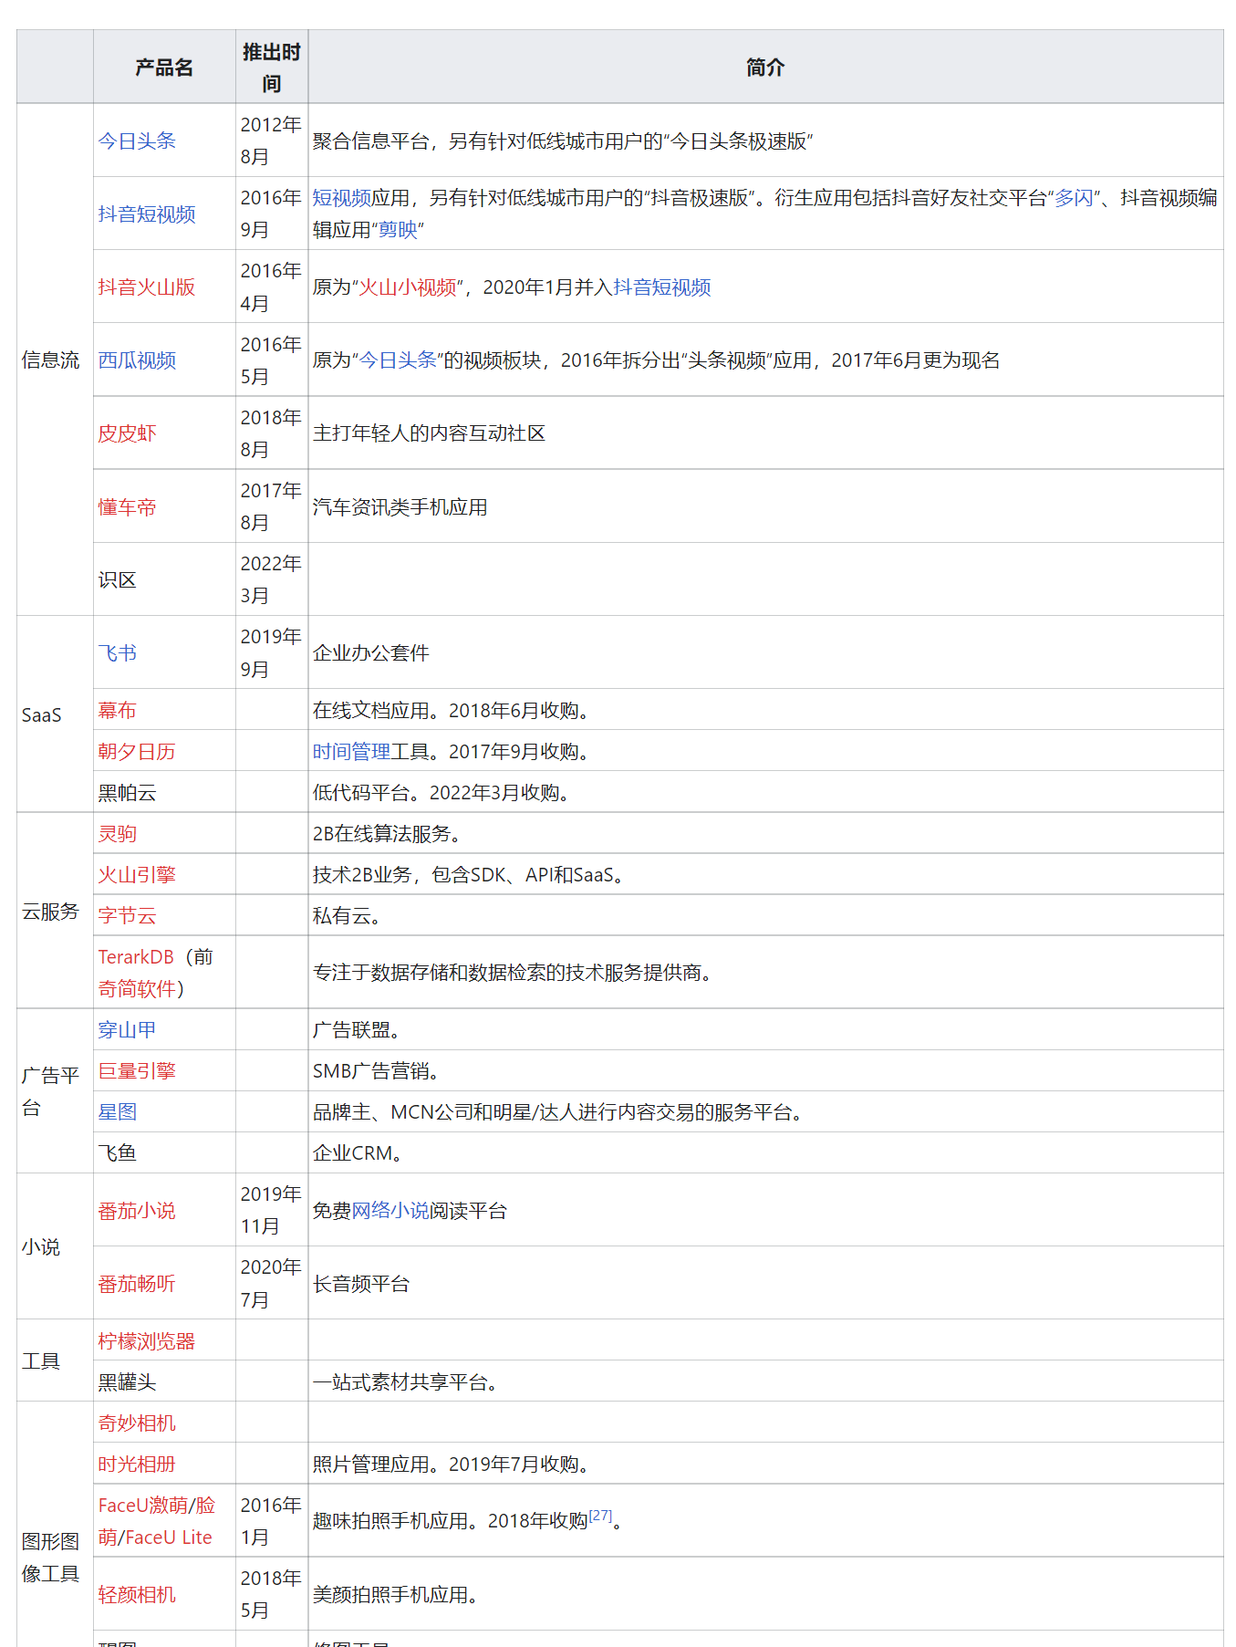This screenshot has height=1647, width=1236.
Task: Click the 皮皮虾 red link
Action: [x=127, y=433]
